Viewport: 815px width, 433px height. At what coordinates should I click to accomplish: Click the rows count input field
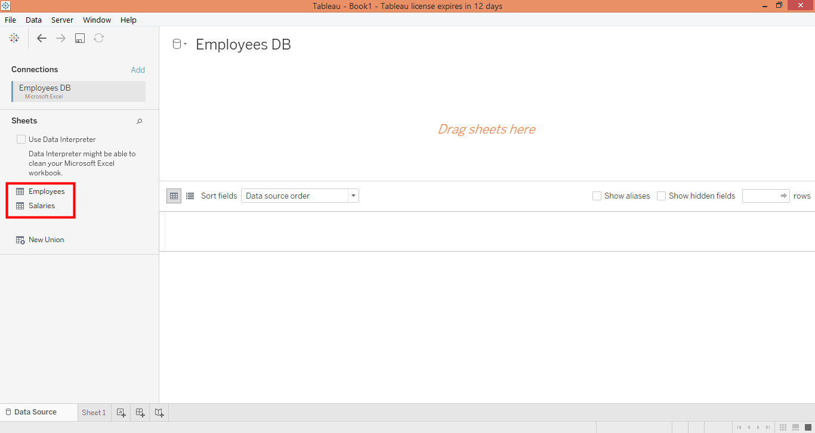pos(761,196)
